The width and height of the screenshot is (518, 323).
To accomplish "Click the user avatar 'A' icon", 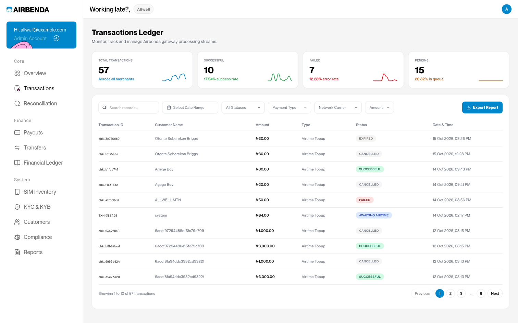I will tap(506, 9).
